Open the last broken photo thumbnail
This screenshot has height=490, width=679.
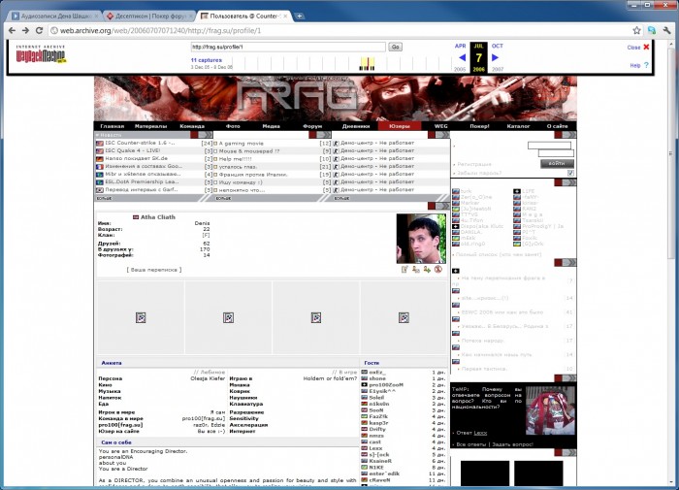coord(404,317)
